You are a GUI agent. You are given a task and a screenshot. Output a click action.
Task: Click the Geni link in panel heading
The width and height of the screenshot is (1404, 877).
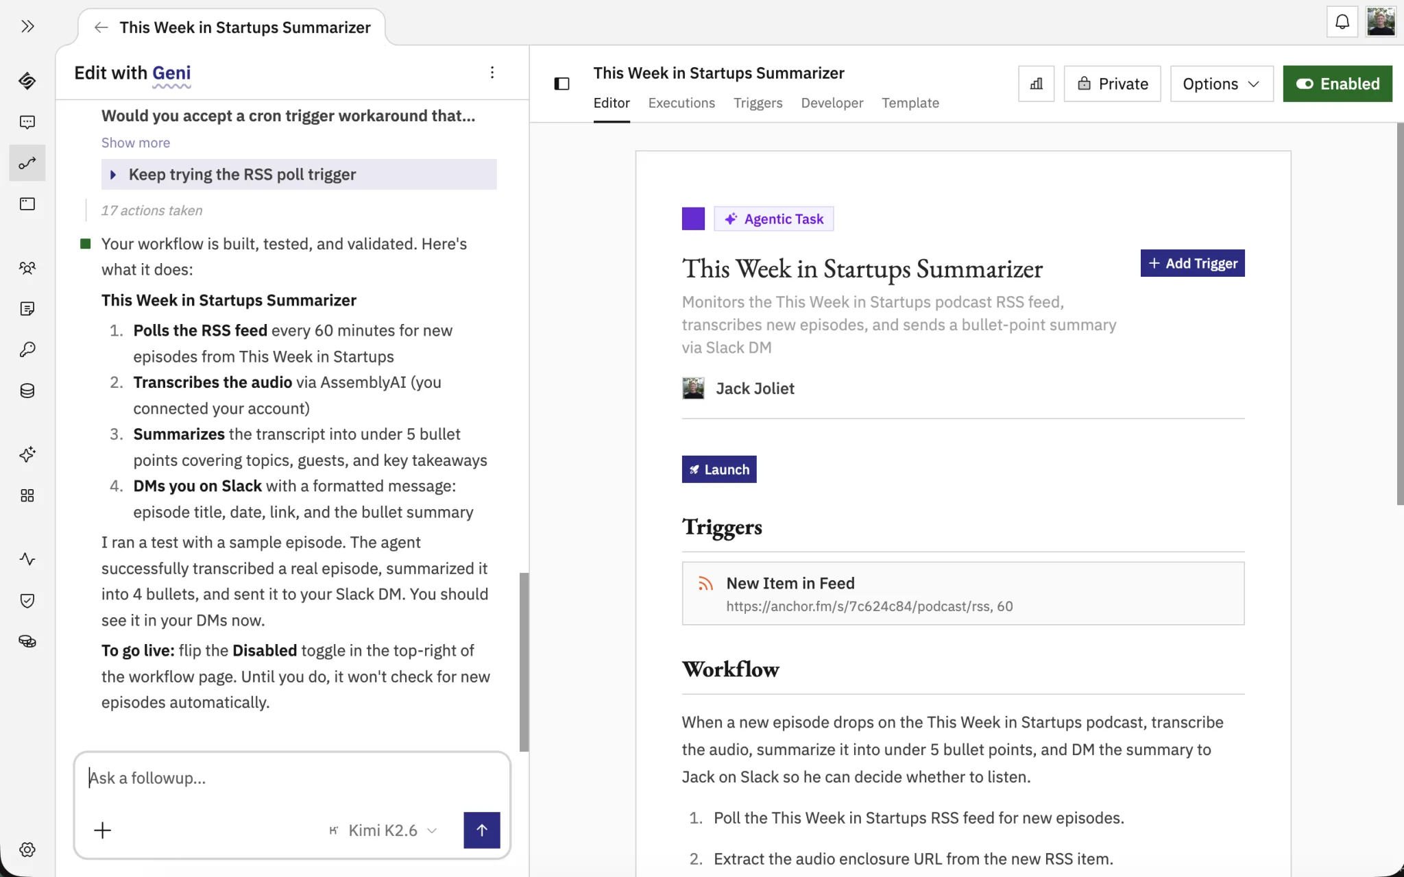pos(171,73)
